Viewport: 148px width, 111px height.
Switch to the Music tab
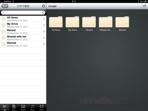pos(32,107)
